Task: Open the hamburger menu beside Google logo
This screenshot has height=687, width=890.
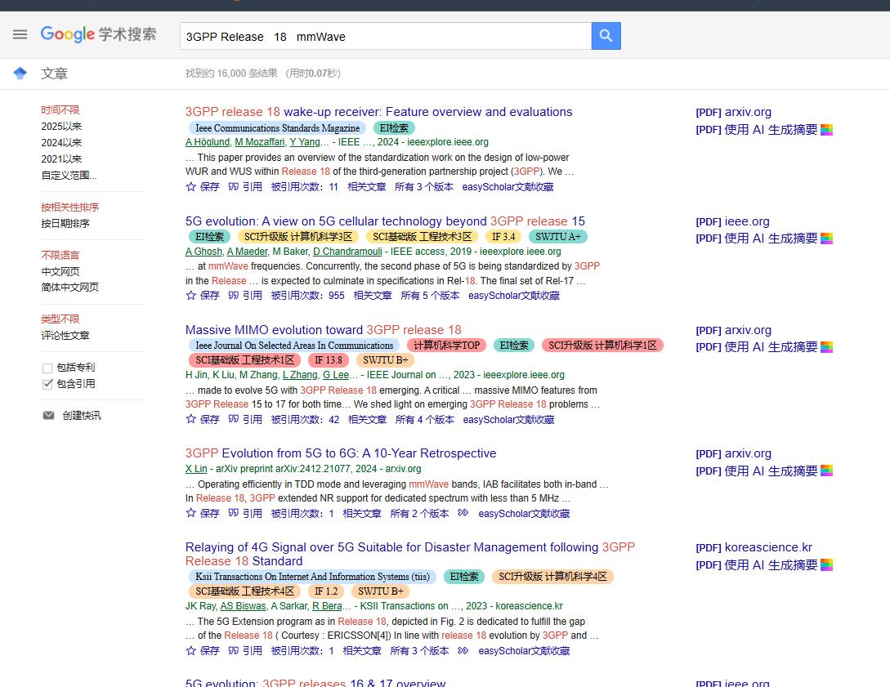Action: coord(20,34)
